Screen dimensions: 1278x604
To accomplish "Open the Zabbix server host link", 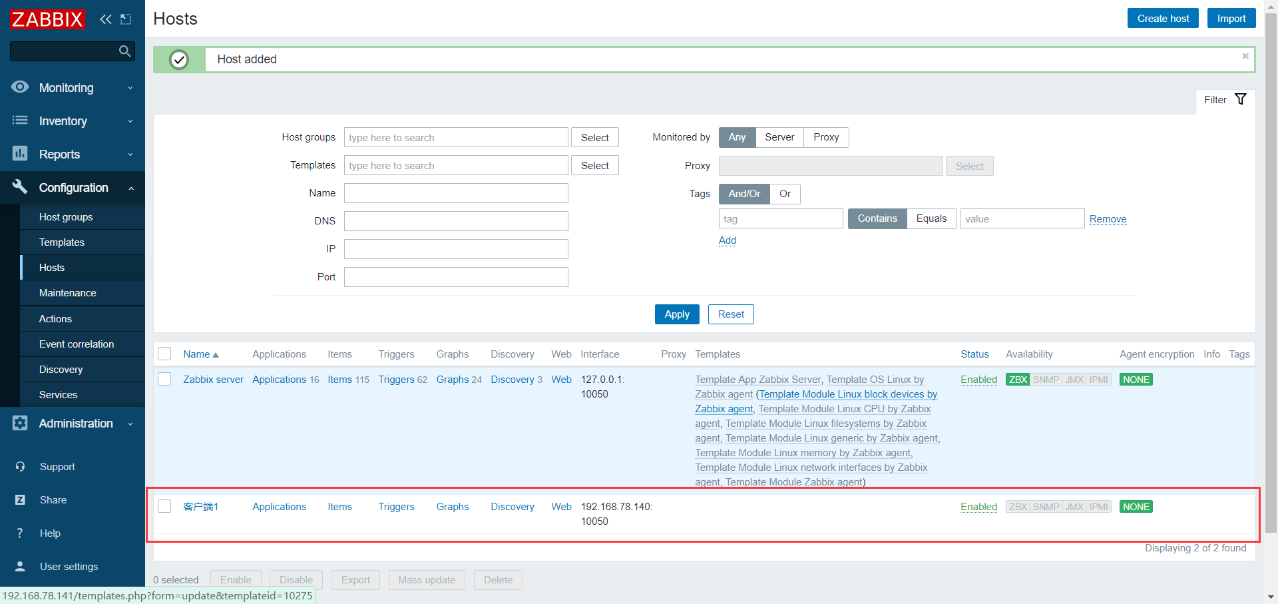I will coord(213,380).
